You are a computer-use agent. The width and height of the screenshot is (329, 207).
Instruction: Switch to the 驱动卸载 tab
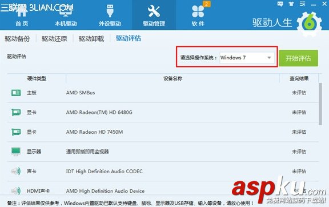91,39
